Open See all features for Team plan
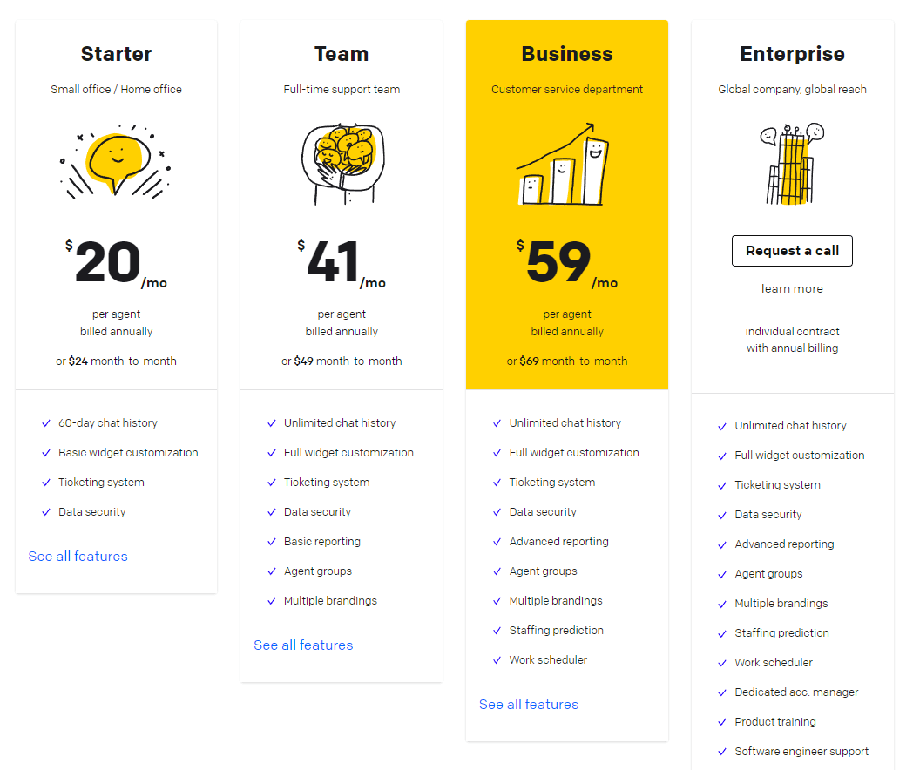Viewport: 913px width, 770px height. tap(303, 645)
